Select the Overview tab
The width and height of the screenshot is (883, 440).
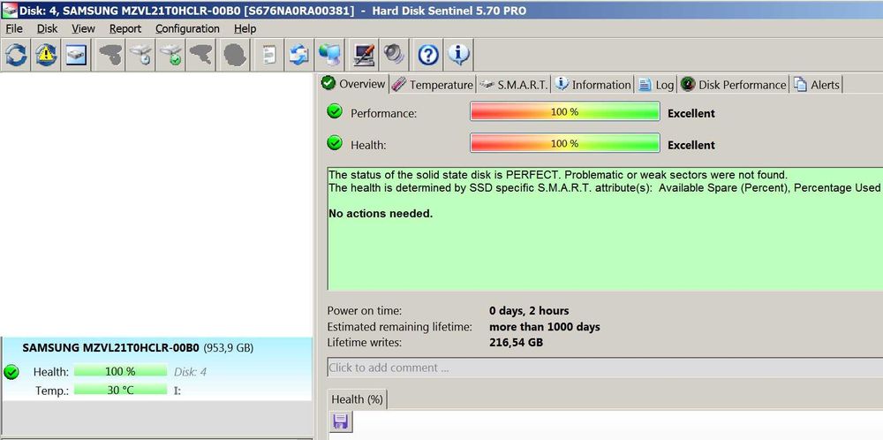pos(353,84)
